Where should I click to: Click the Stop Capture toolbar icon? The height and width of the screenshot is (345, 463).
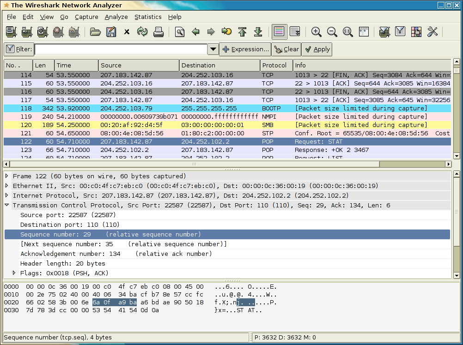tap(58, 32)
